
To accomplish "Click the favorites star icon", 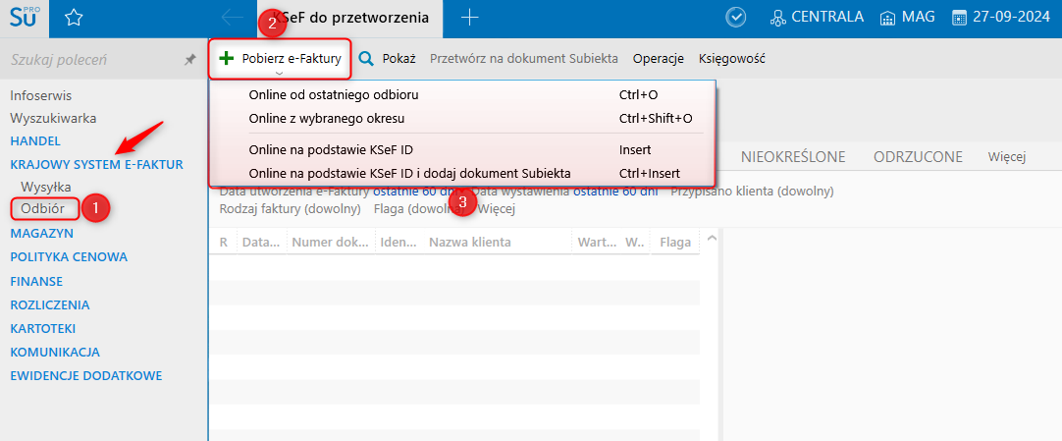I will (74, 19).
